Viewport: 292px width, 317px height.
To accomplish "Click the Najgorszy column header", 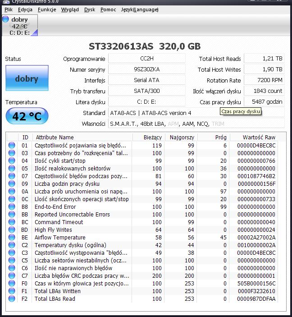I will (181, 137).
